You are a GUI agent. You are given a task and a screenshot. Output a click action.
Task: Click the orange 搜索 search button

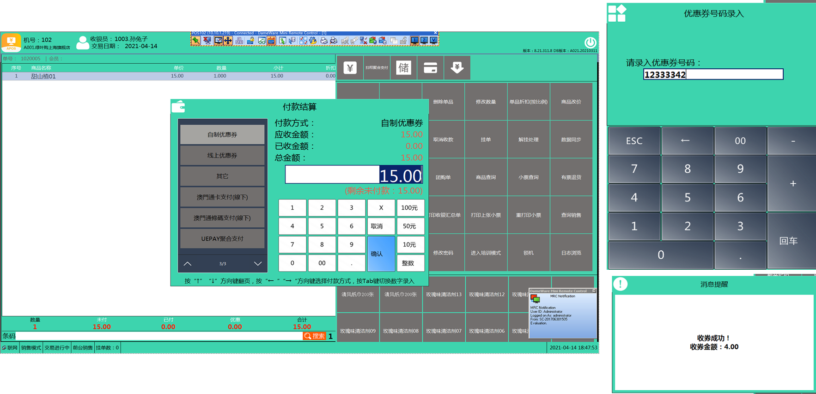click(x=315, y=336)
